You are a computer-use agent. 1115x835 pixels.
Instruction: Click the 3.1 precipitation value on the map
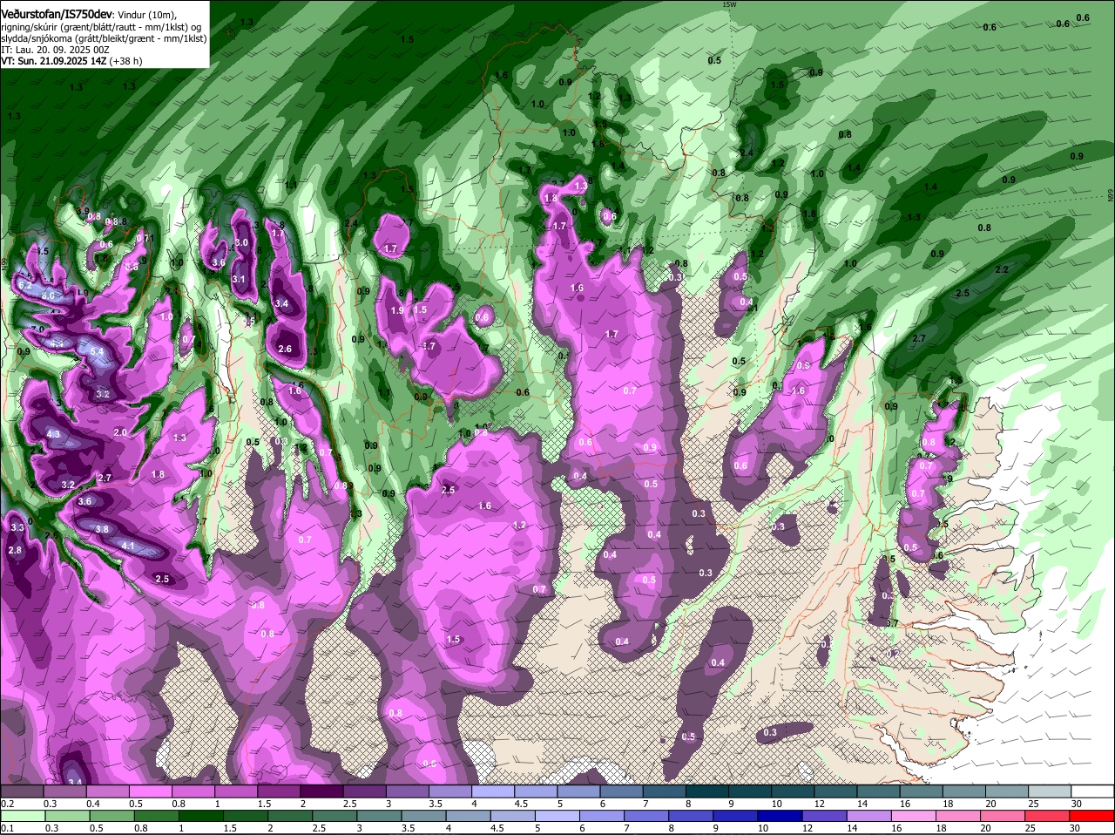(239, 279)
